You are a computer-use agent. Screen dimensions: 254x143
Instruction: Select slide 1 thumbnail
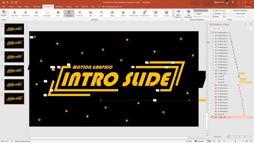14,29
